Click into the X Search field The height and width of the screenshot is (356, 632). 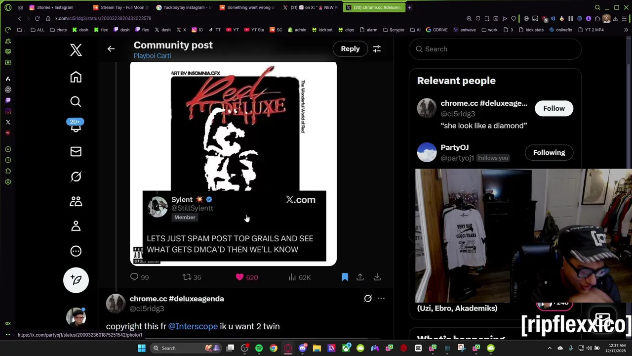click(495, 49)
